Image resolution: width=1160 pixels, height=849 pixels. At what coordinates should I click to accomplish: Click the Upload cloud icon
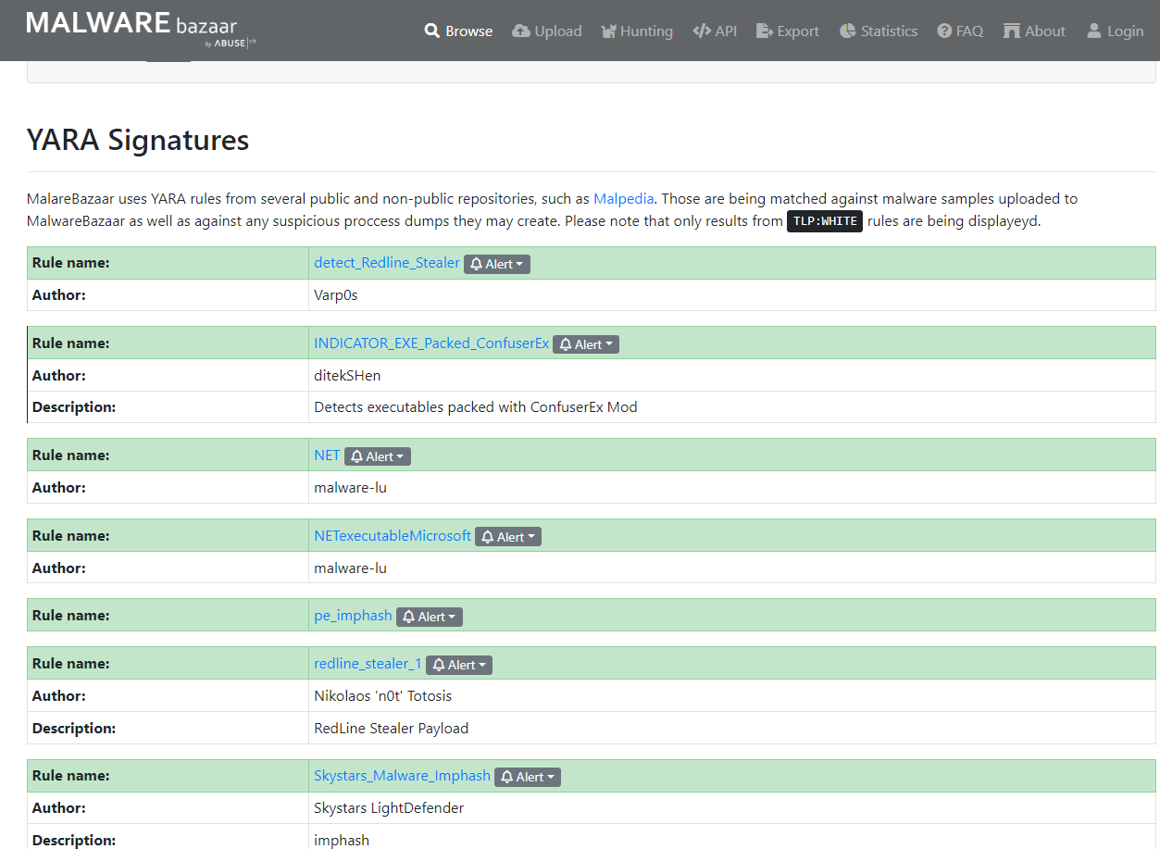(521, 31)
